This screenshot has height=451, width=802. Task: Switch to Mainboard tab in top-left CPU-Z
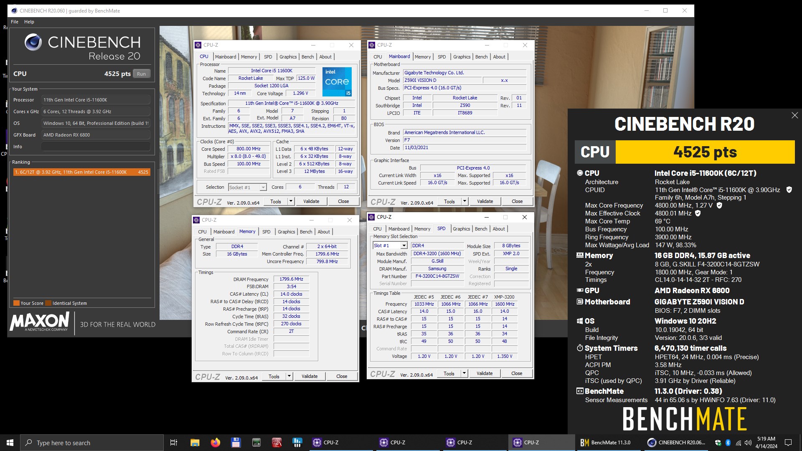[x=226, y=57]
